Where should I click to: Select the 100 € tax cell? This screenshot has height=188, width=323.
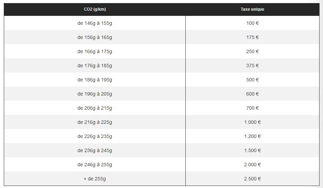(252, 23)
